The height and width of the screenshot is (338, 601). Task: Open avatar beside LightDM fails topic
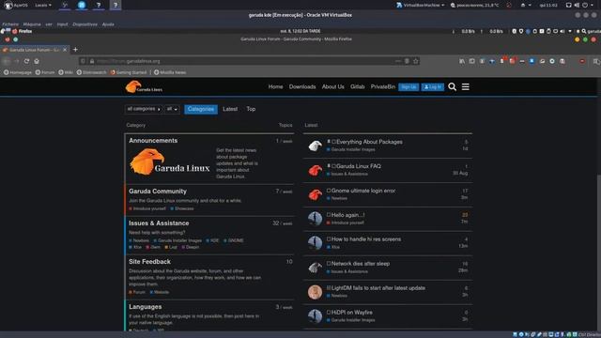(316, 292)
